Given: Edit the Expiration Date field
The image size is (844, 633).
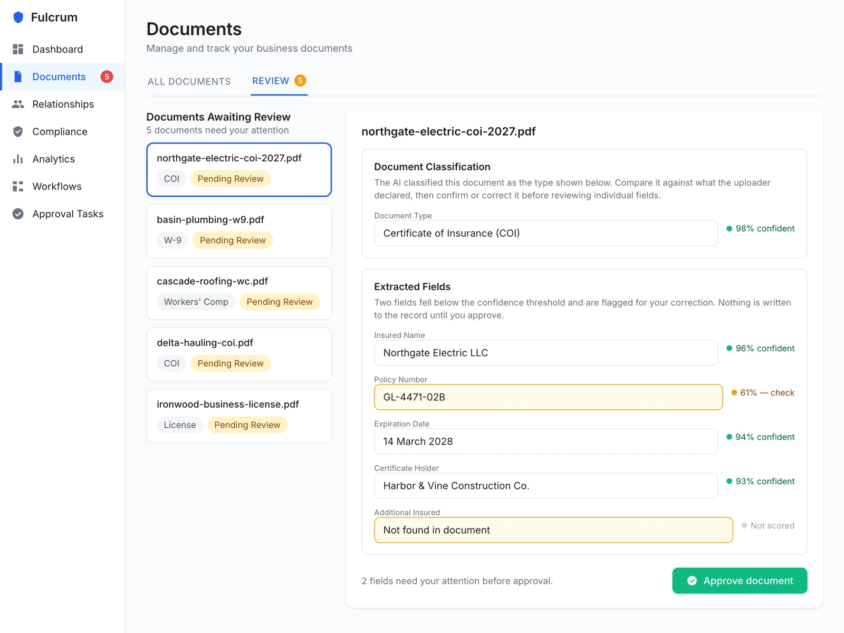Looking at the screenshot, I should click(x=546, y=442).
